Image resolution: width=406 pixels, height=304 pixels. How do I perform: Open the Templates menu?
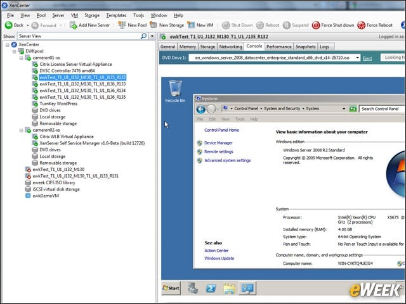[x=116, y=15]
